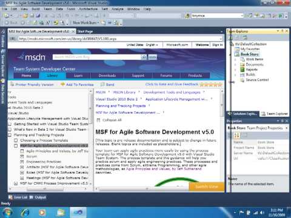Click the Printer Friendly Version icon
This screenshot has width=291, height=218.
tap(12, 84)
